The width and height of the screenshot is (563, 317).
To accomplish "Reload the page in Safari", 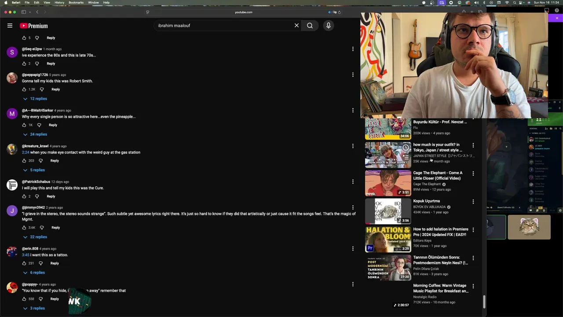I will 339,12.
